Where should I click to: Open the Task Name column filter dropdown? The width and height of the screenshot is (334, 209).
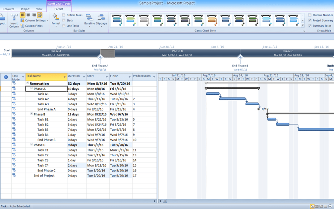[65, 76]
